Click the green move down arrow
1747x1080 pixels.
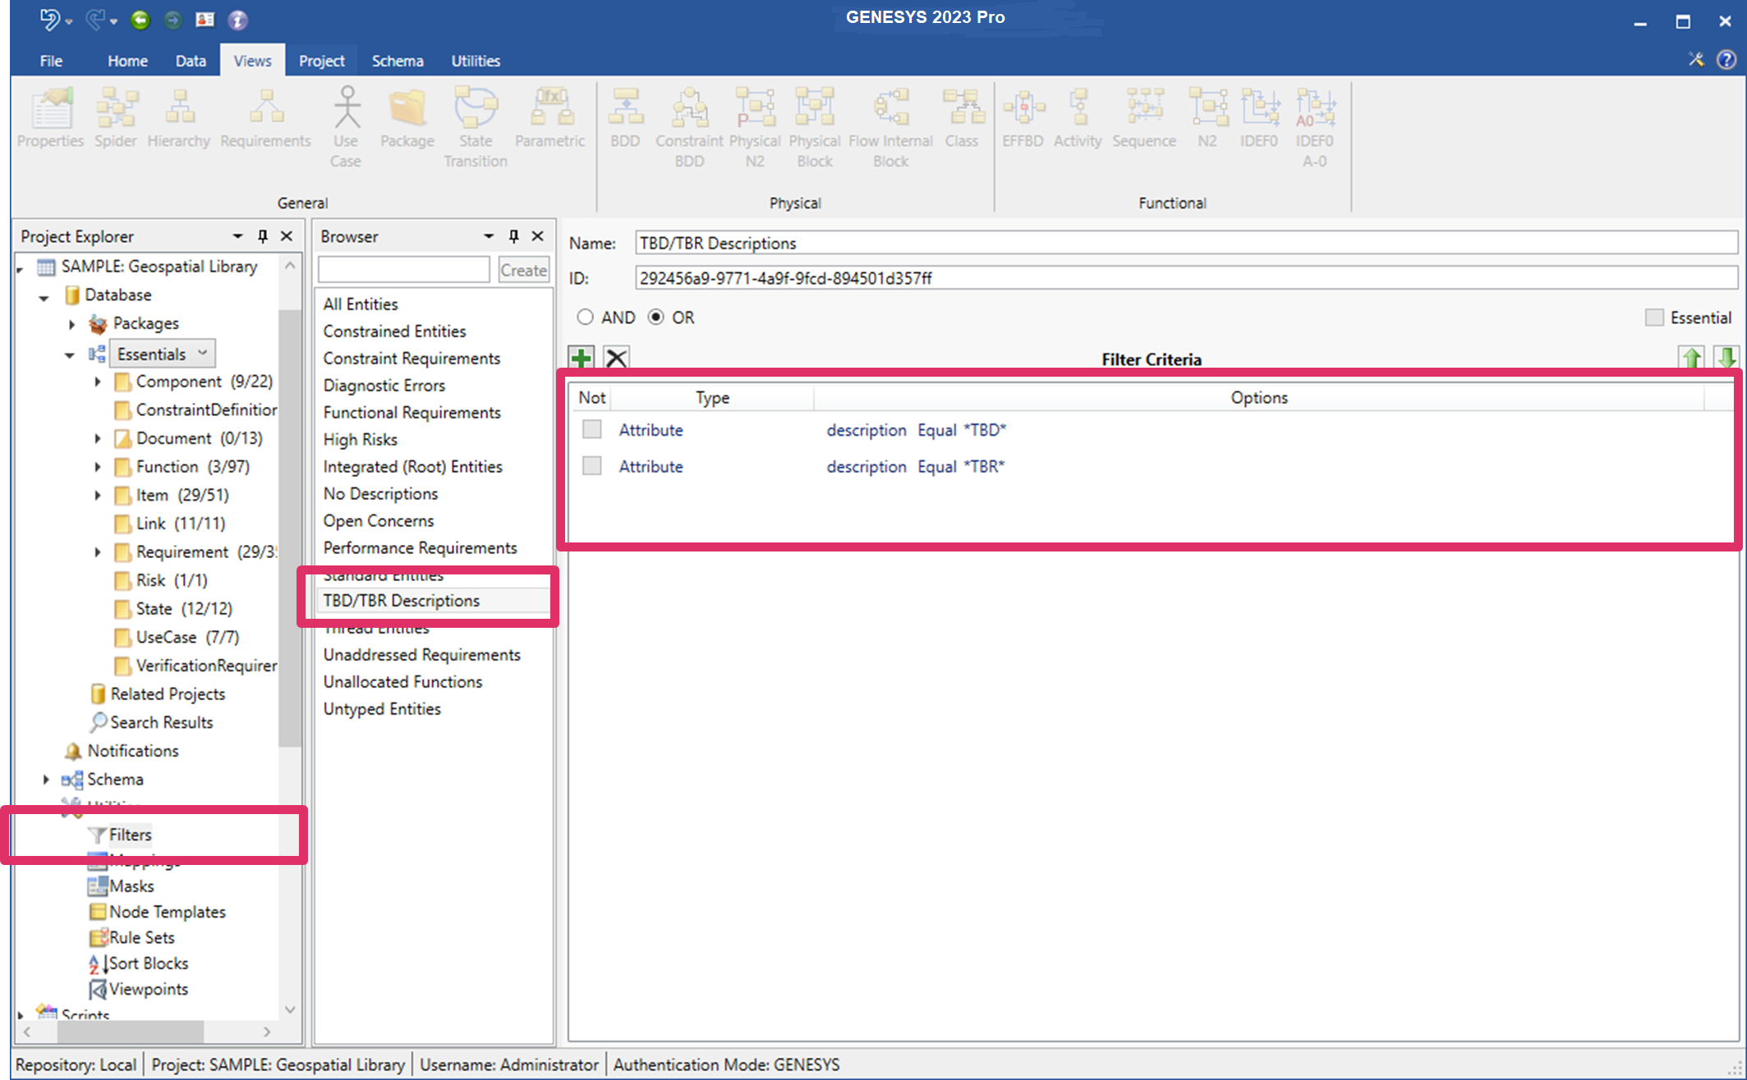pos(1726,359)
